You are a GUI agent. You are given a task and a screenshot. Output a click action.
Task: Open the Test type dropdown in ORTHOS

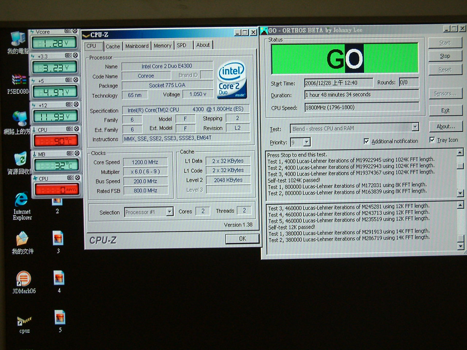(x=415, y=127)
